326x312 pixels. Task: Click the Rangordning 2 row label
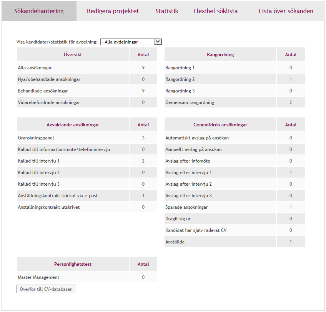click(x=180, y=79)
